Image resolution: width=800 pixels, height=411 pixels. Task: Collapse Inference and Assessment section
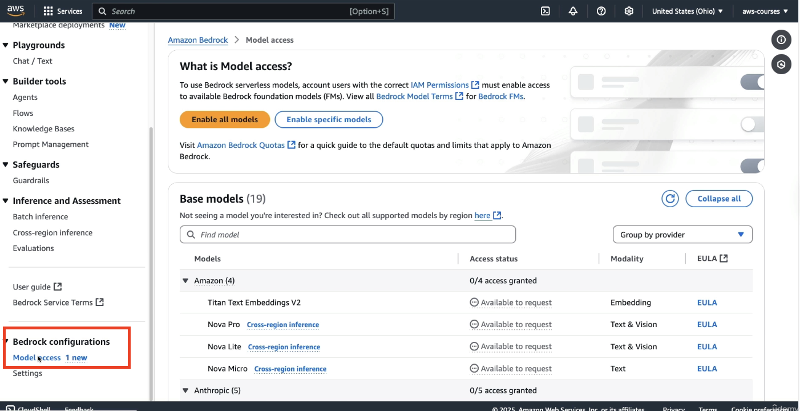(x=6, y=201)
